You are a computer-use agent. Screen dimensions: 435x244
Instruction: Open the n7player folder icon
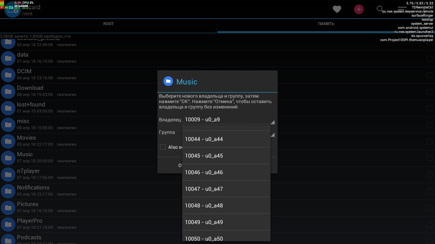click(8, 175)
